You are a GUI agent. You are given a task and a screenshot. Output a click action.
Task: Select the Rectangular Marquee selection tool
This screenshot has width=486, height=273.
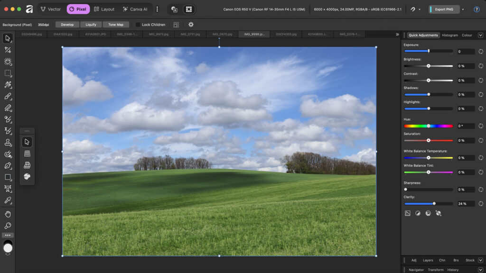point(8,73)
